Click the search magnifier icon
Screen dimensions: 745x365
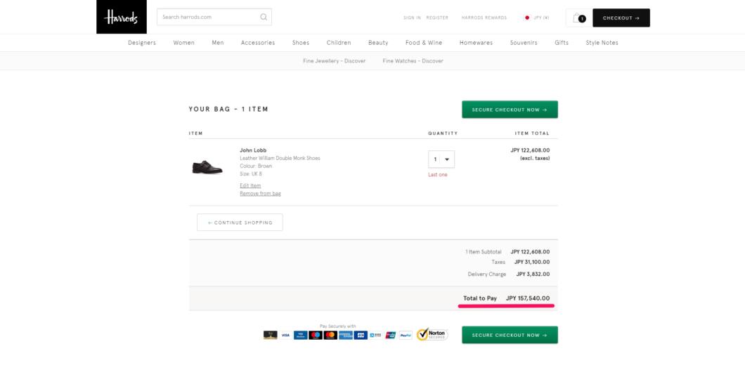click(264, 17)
